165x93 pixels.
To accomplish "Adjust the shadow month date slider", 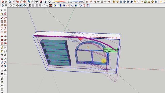I will tap(59, 2).
